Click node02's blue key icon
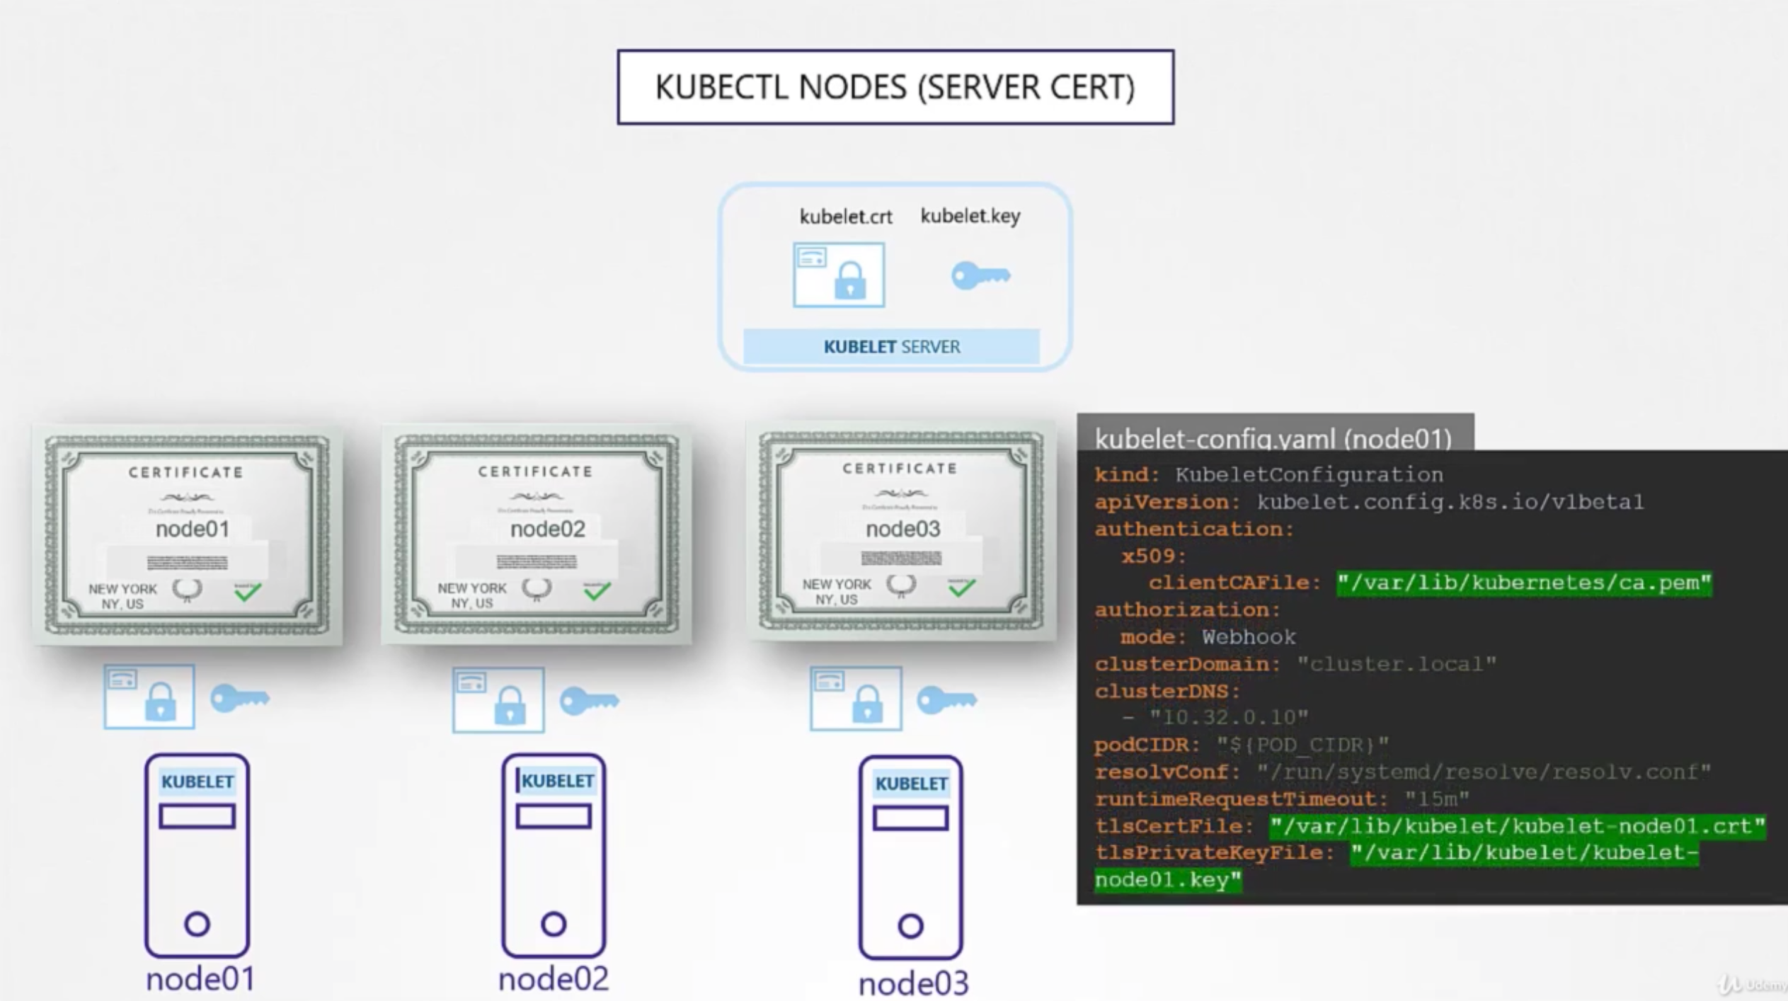 588,701
